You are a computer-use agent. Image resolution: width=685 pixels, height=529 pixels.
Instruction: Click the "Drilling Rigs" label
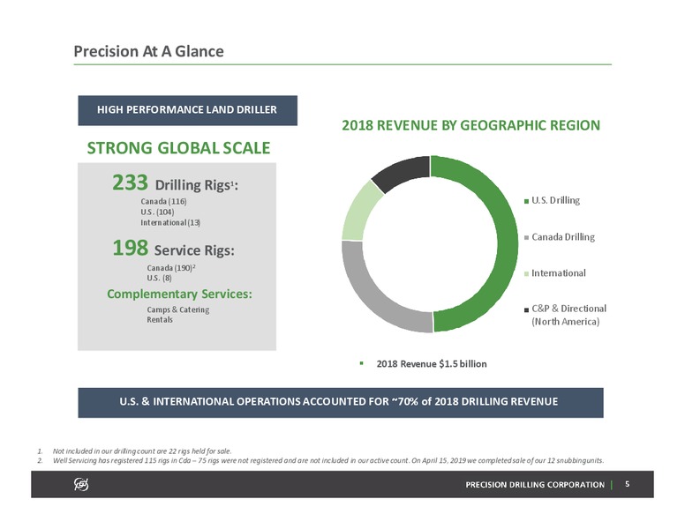pyautogui.click(x=196, y=185)
